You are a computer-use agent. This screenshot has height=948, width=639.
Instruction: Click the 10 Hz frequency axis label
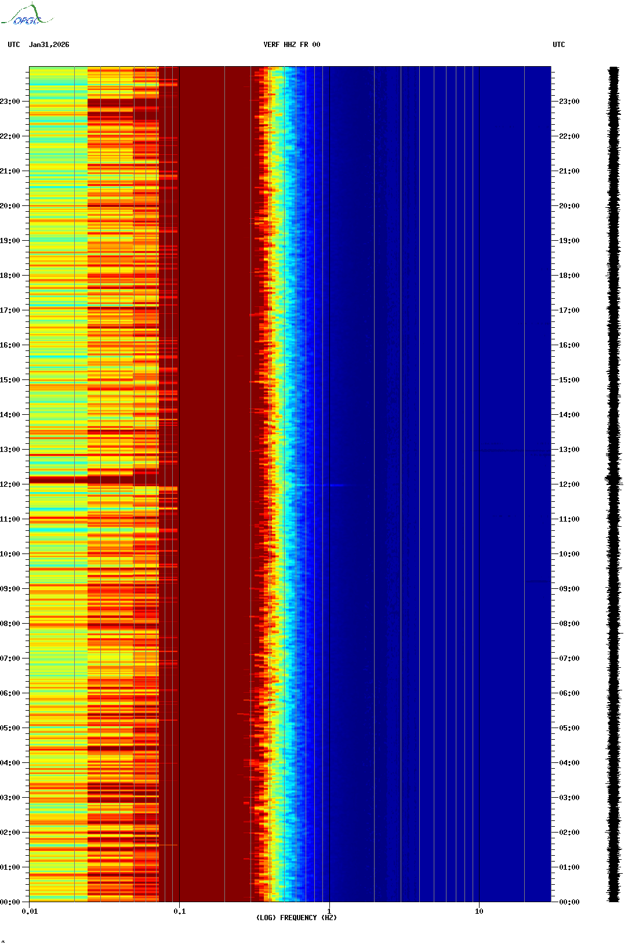pyautogui.click(x=479, y=911)
